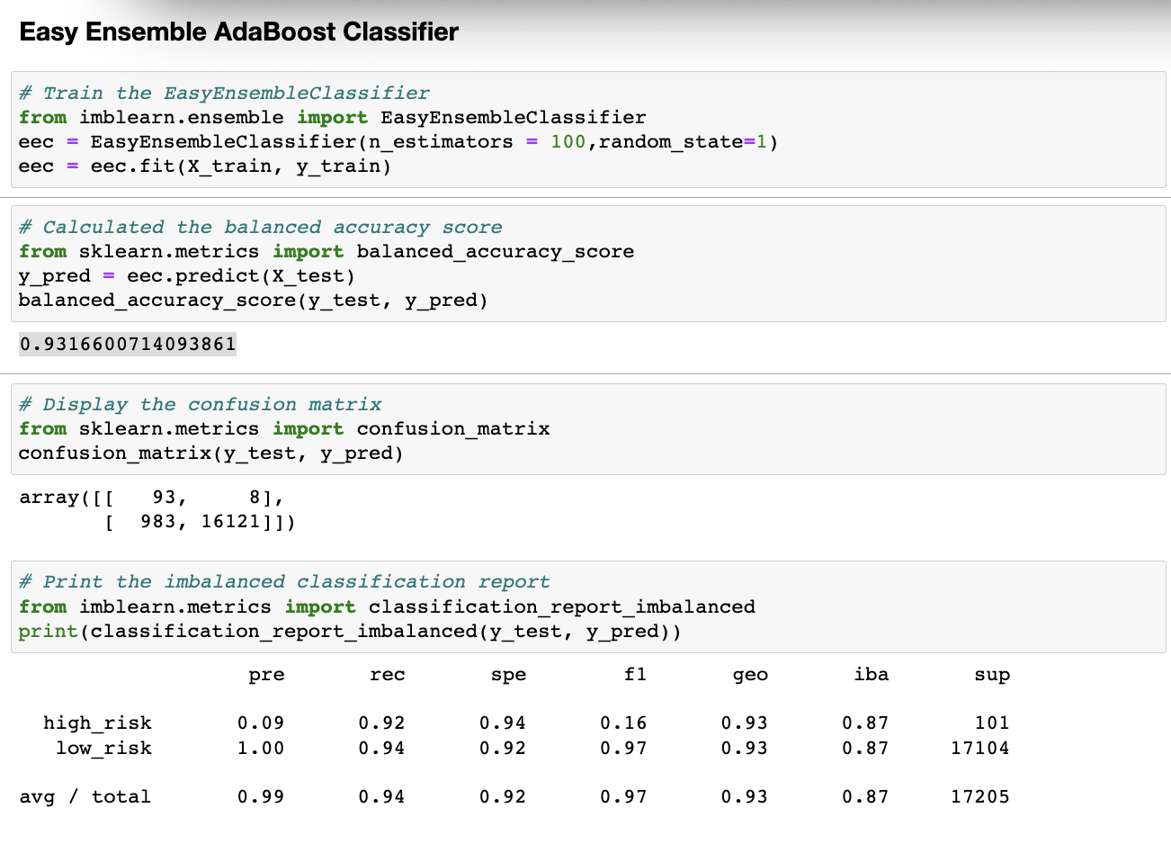Click the 'avg / total' row label

85,797
